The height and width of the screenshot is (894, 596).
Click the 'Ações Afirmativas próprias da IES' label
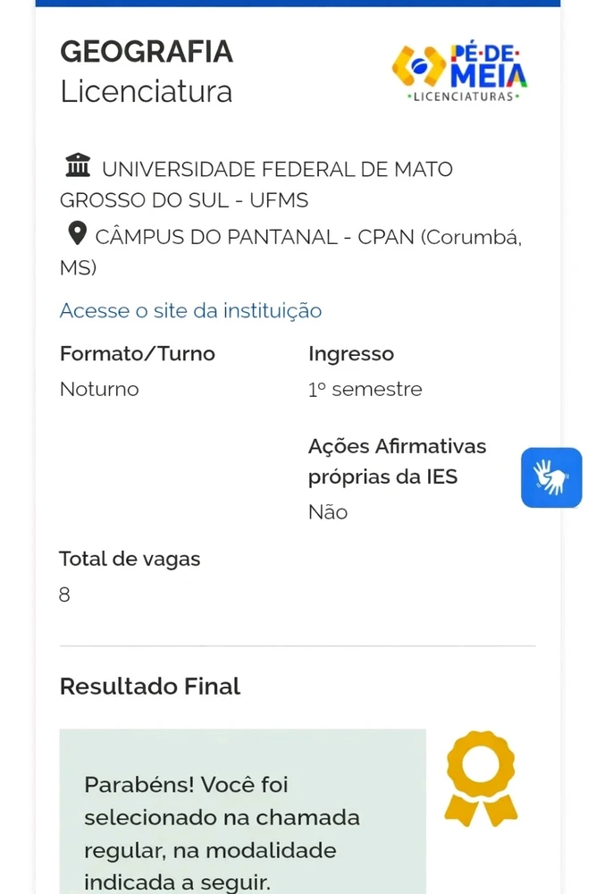tap(397, 461)
